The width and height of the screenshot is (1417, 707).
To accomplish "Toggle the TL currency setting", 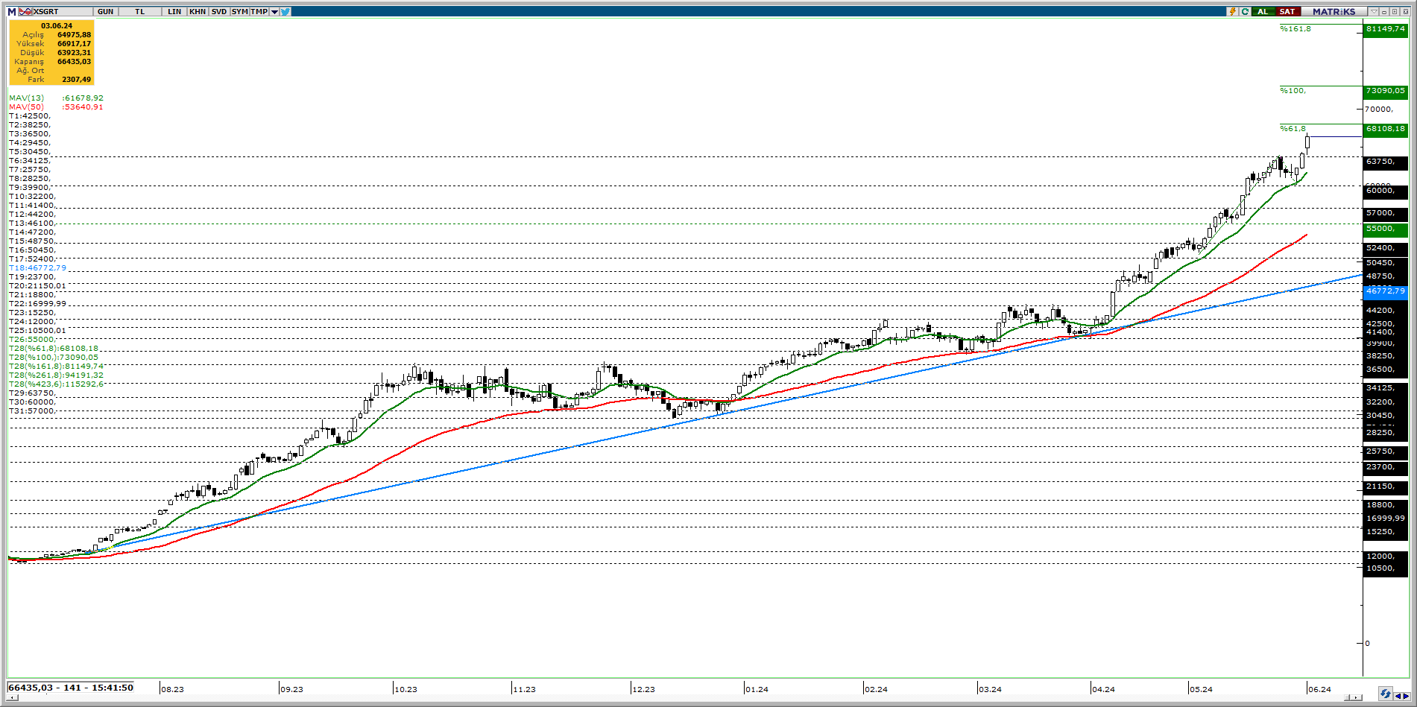I will click(x=140, y=11).
